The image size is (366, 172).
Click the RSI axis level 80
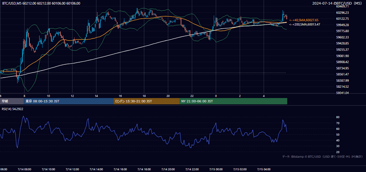point(338,117)
